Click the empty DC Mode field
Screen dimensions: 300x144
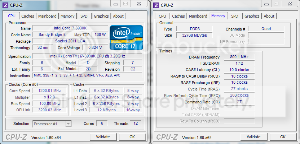(266, 35)
